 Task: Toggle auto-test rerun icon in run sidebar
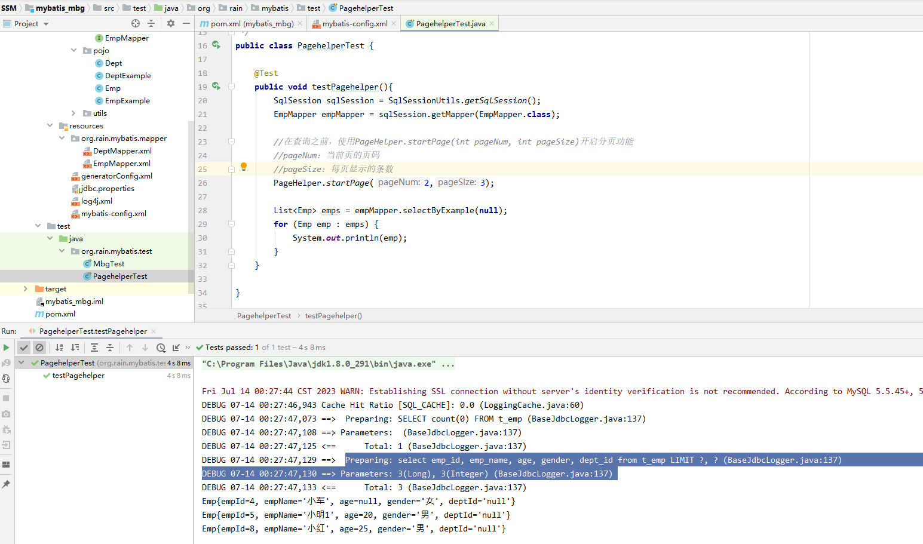click(6, 379)
